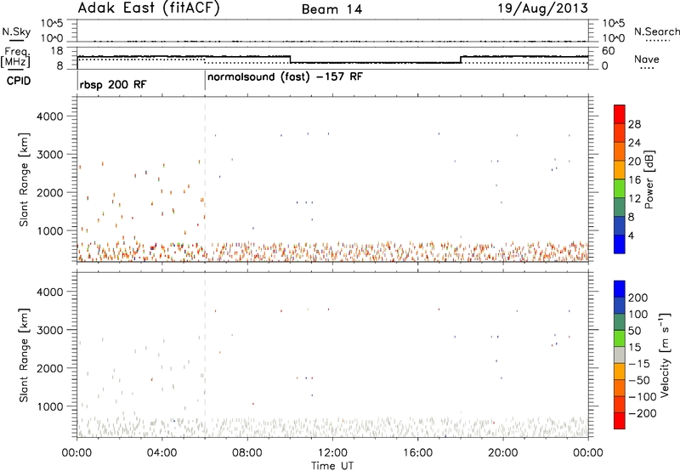Click the 'Time UT' axis label
Screen dimensions: 680x471
coord(332,466)
